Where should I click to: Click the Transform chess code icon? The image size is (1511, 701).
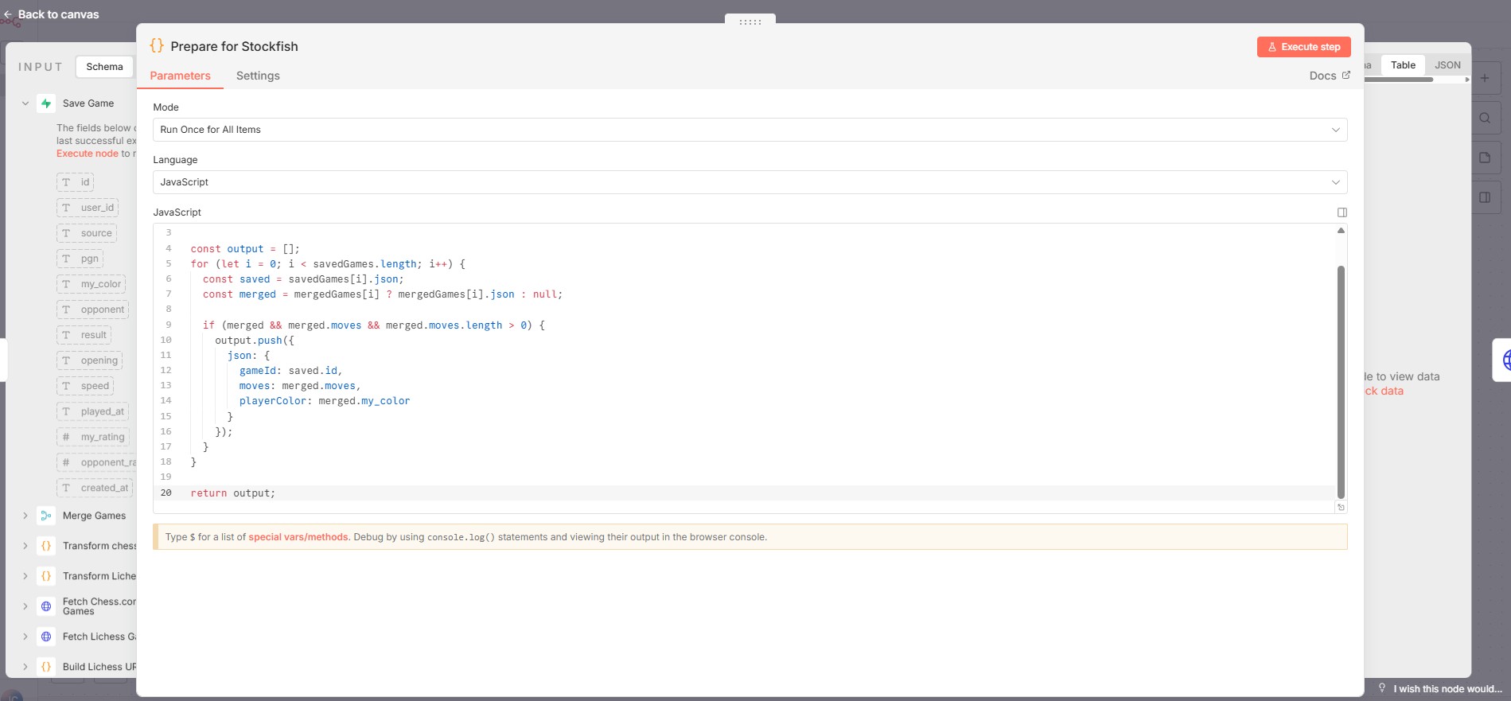46,546
